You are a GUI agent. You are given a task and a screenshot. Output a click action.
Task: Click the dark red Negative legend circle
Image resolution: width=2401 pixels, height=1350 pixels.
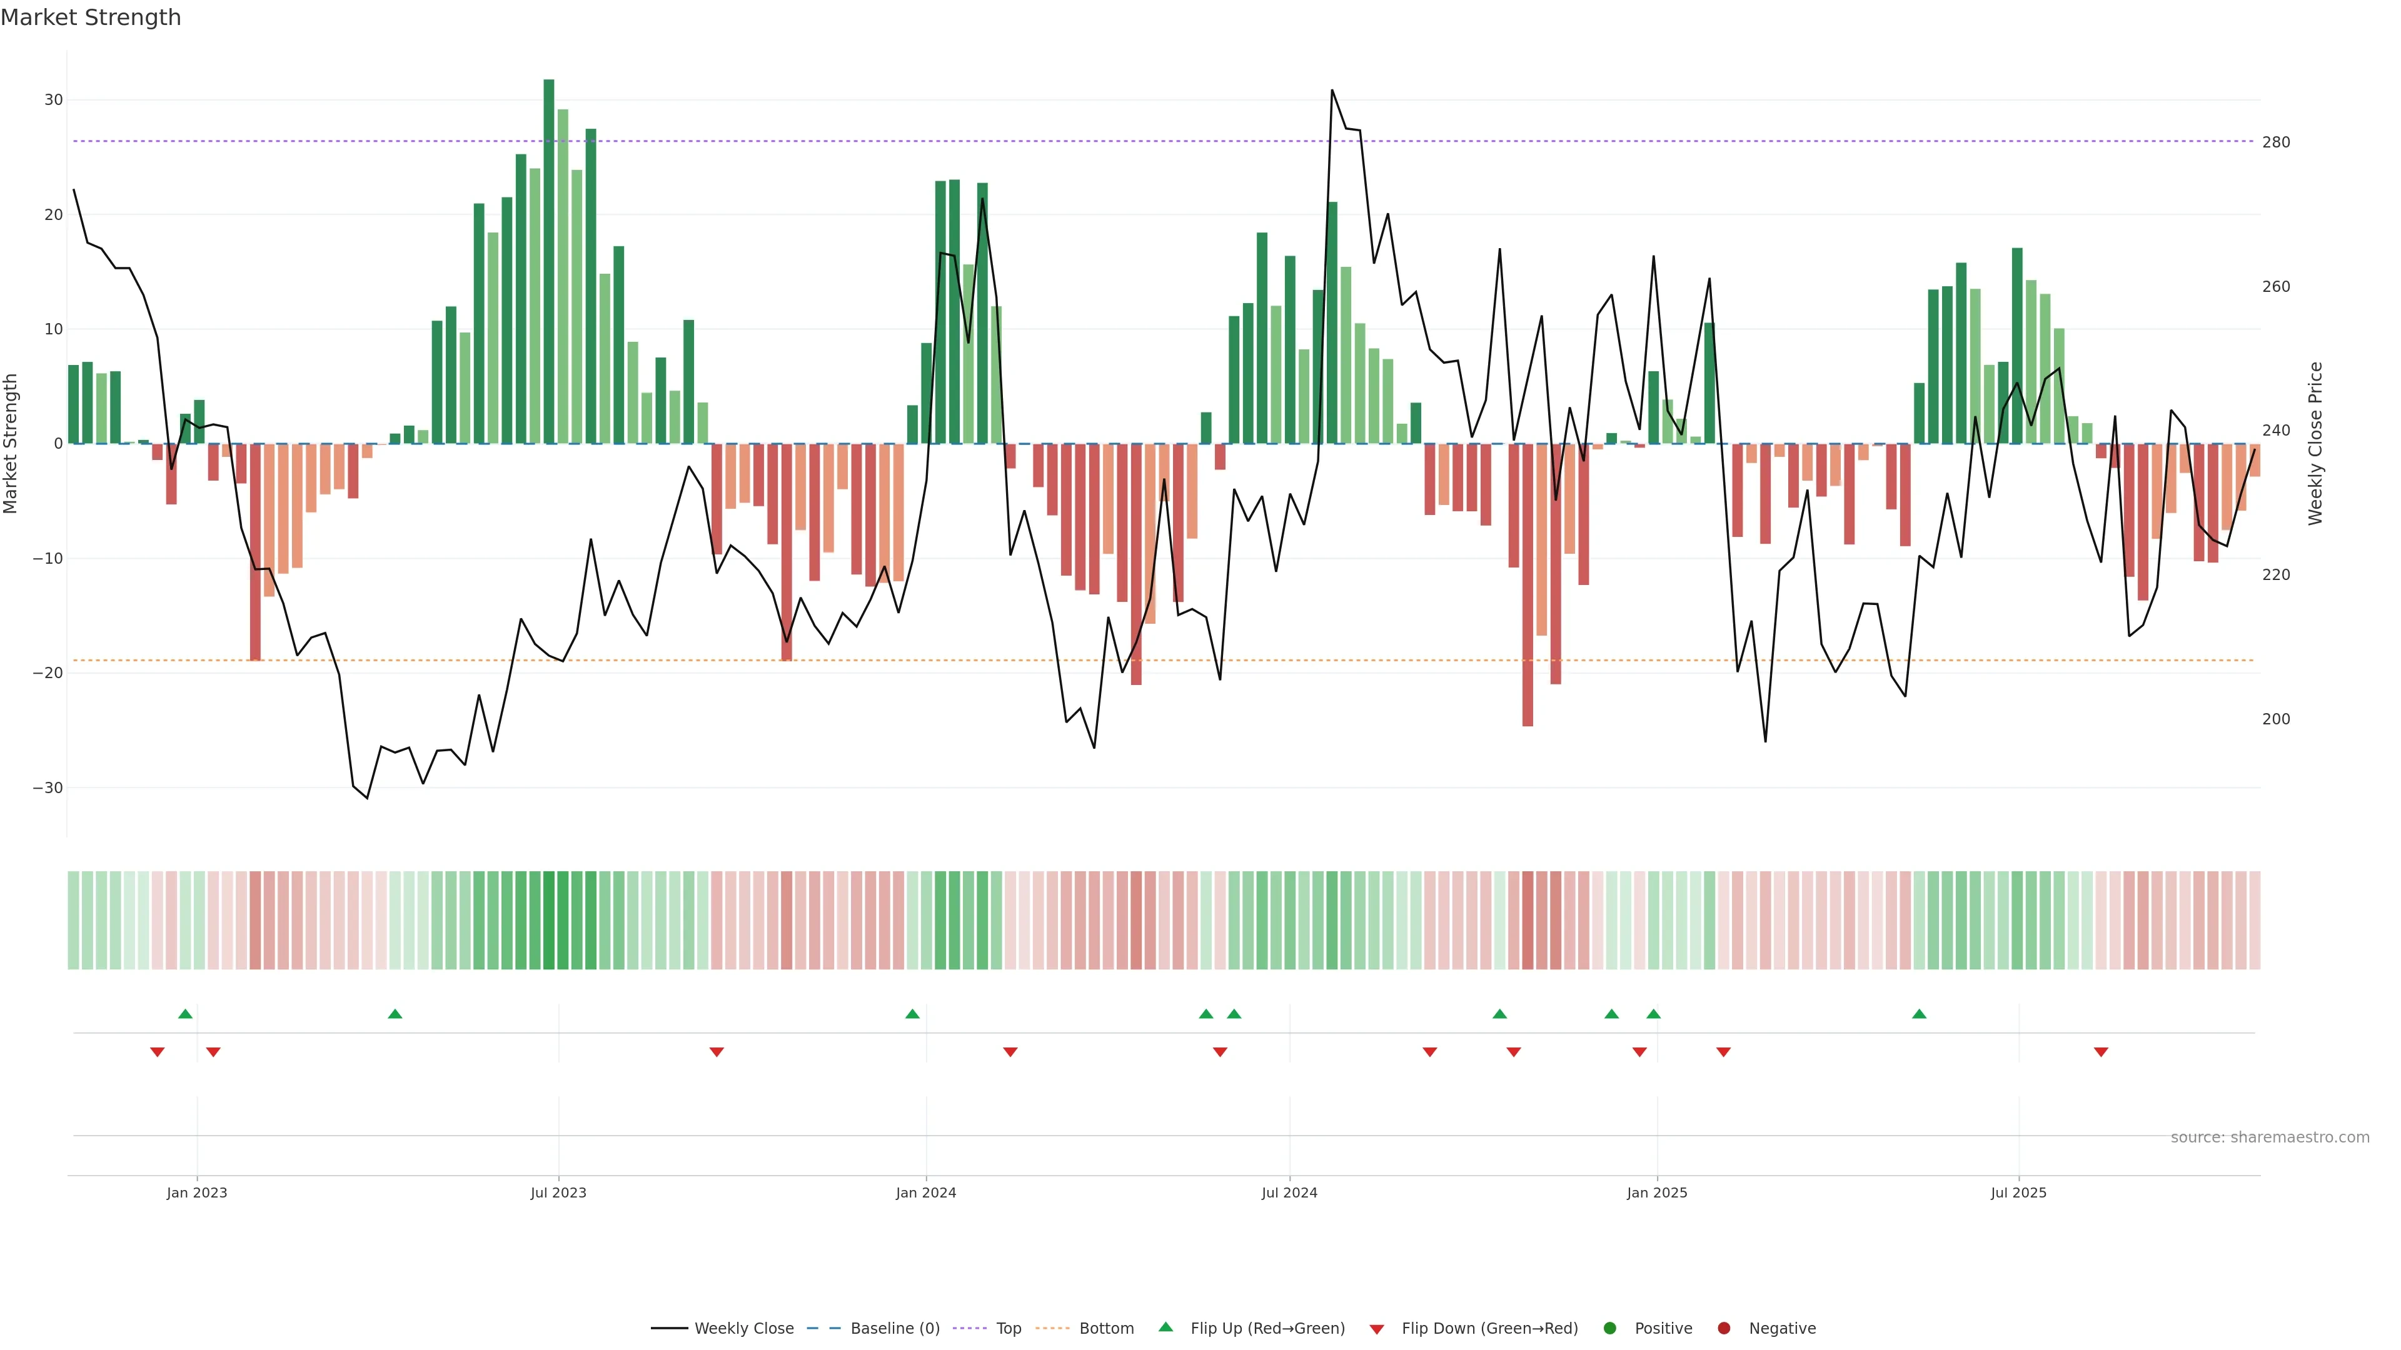[1723, 1329]
